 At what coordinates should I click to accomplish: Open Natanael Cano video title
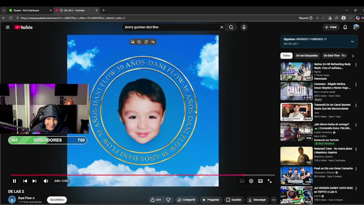coord(333,151)
